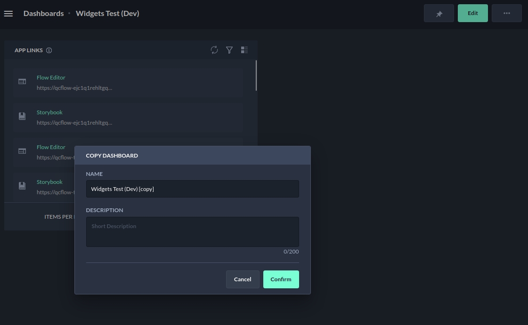The height and width of the screenshot is (325, 528).
Task: Open the three-dot more options menu
Action: pos(506,14)
